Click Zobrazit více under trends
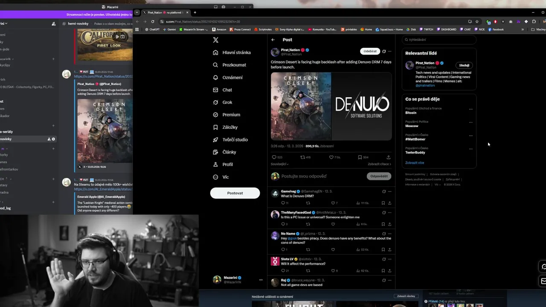Screen dimensions: 546x307 [x=415, y=163]
